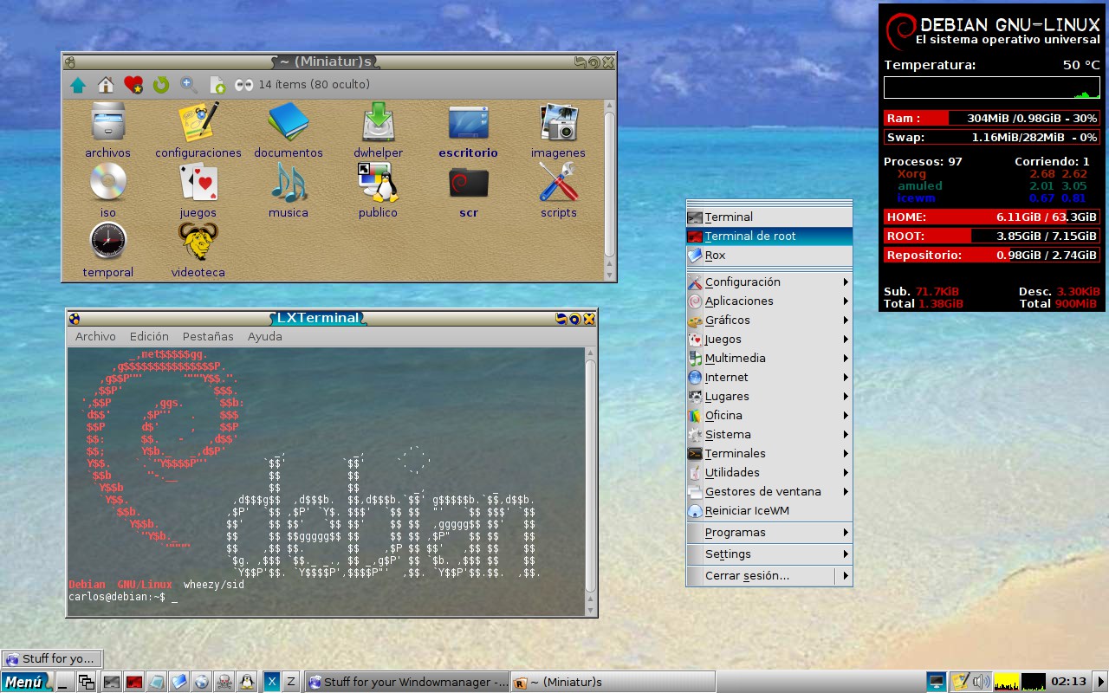This screenshot has height=693, width=1109.
Task: Click Reiniciar IceWM menu entry
Action: click(769, 510)
